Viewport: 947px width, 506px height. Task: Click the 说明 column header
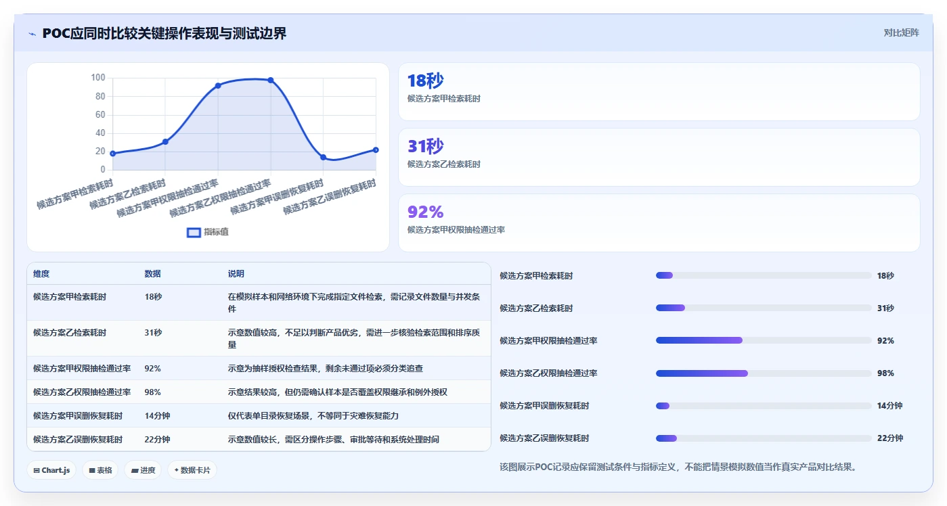click(236, 274)
